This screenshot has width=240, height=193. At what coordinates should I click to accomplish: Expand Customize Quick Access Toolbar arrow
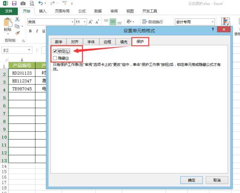coord(72,3)
